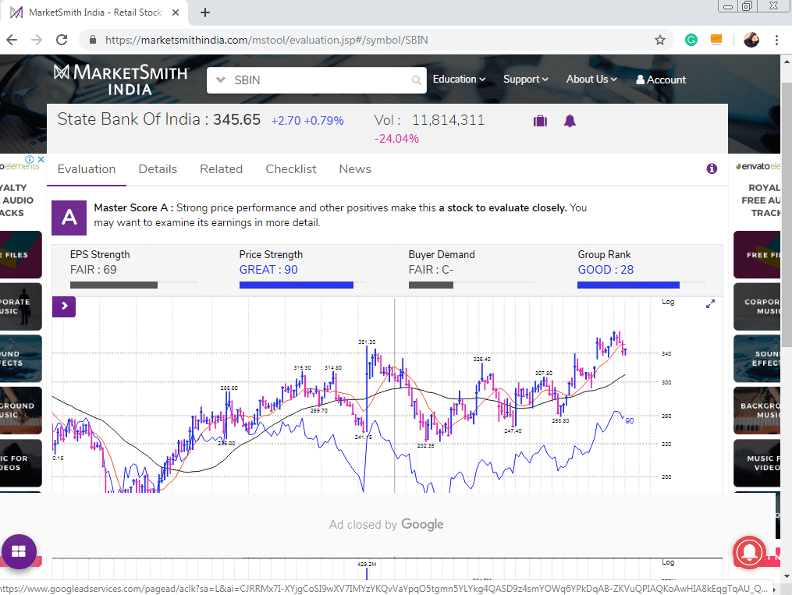
Task: Add stock using the purple briefcase icon
Action: (540, 121)
